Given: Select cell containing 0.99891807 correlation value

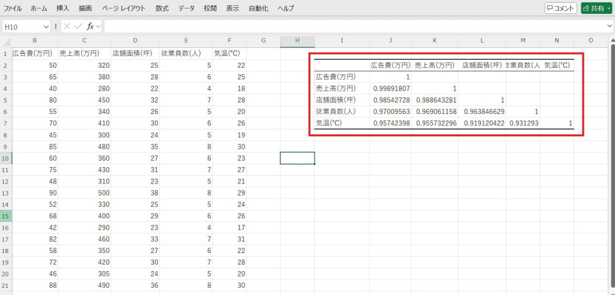Looking at the screenshot, I should [391, 88].
